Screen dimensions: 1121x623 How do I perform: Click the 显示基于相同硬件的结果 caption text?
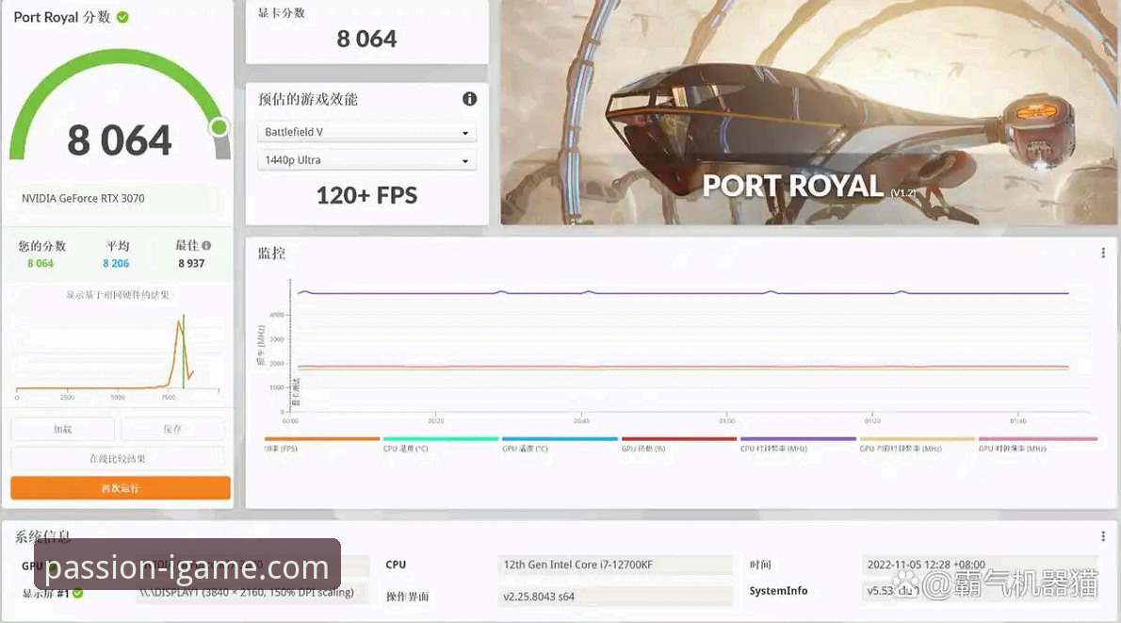(118, 295)
